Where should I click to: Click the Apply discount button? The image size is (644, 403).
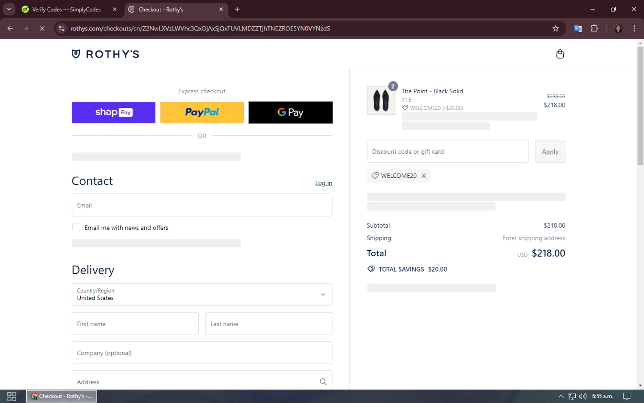(550, 151)
